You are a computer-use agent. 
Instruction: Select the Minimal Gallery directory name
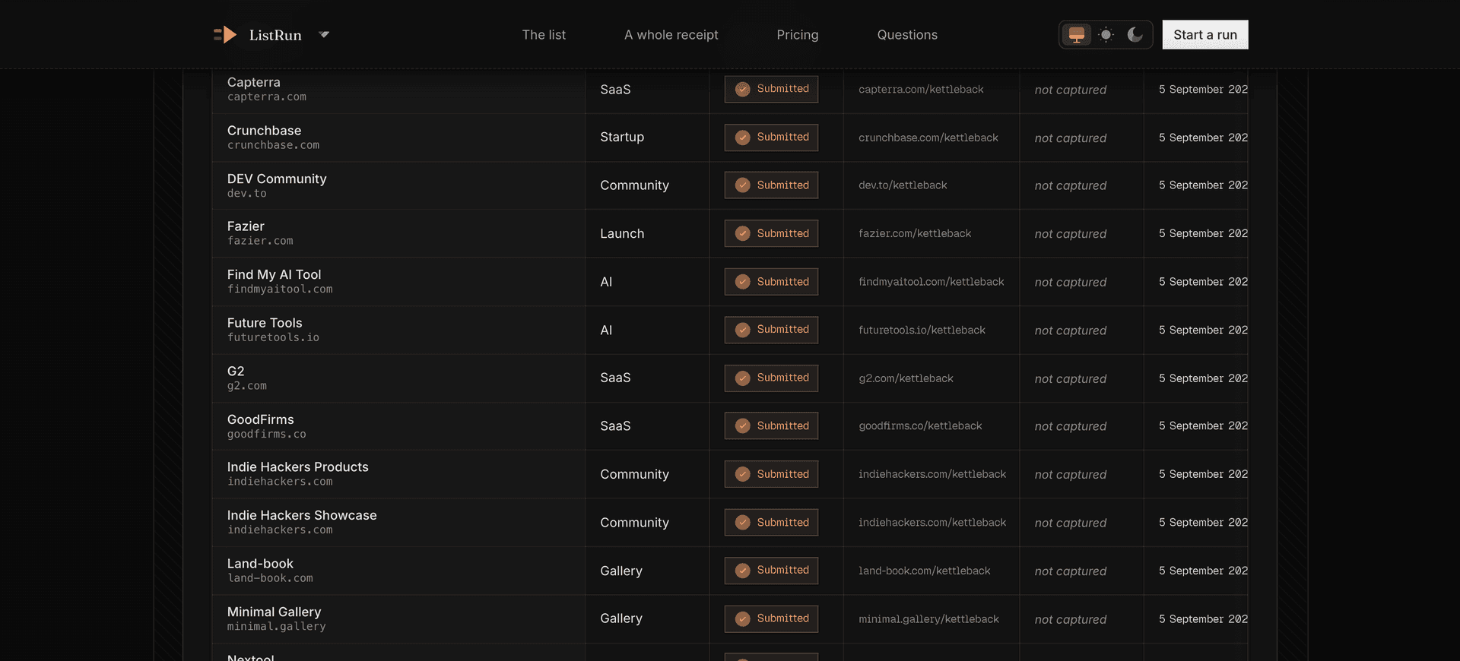point(274,612)
